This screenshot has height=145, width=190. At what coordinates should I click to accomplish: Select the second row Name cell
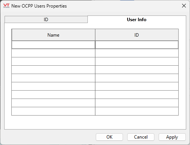click(53, 53)
